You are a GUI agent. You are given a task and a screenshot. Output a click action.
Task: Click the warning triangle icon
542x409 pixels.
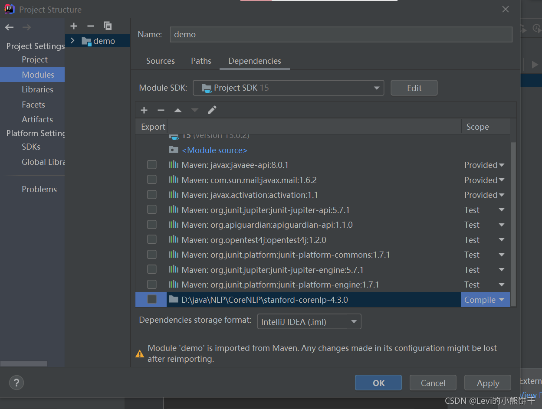tap(140, 353)
